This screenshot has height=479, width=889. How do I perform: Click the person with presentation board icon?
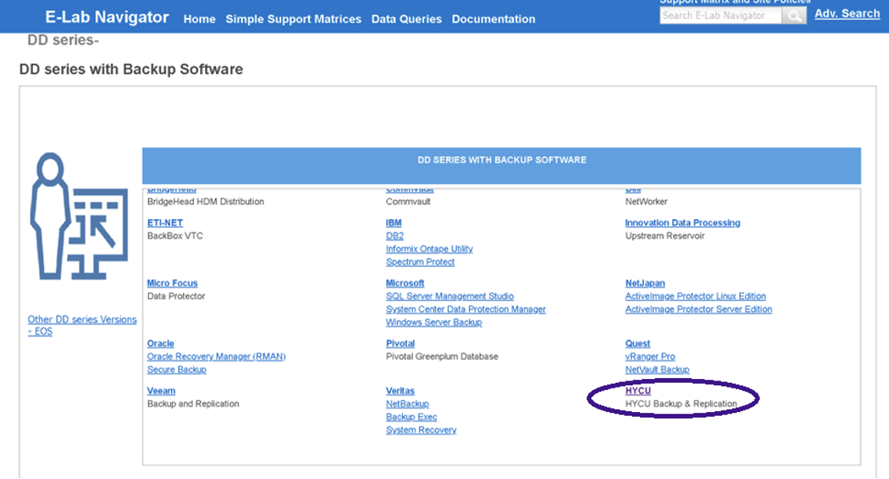(79, 216)
